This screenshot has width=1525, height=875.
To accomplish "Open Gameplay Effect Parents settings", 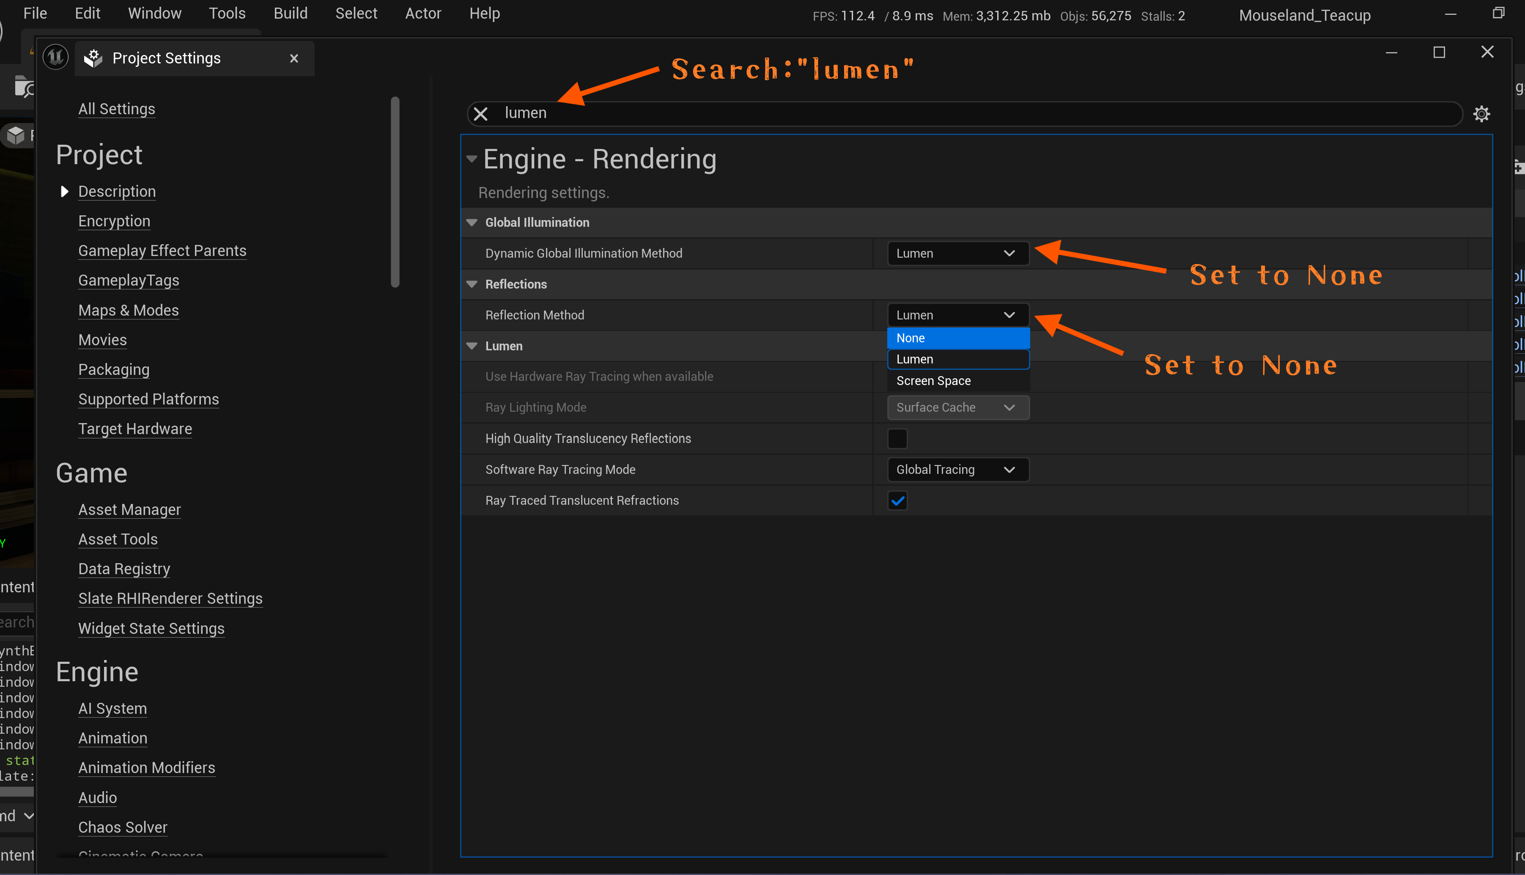I will click(x=162, y=250).
